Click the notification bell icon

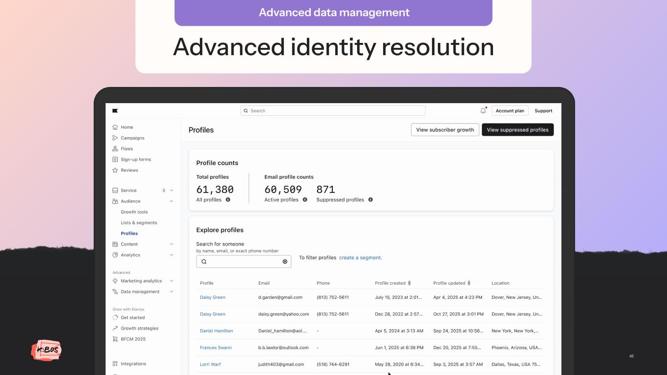coord(483,111)
